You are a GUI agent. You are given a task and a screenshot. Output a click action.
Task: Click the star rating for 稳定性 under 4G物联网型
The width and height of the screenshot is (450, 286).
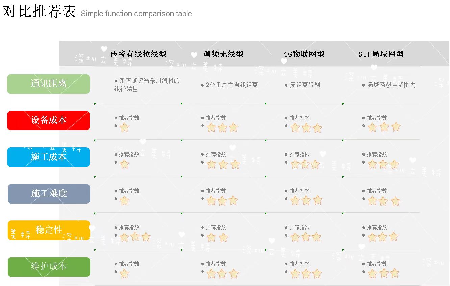[306, 237]
